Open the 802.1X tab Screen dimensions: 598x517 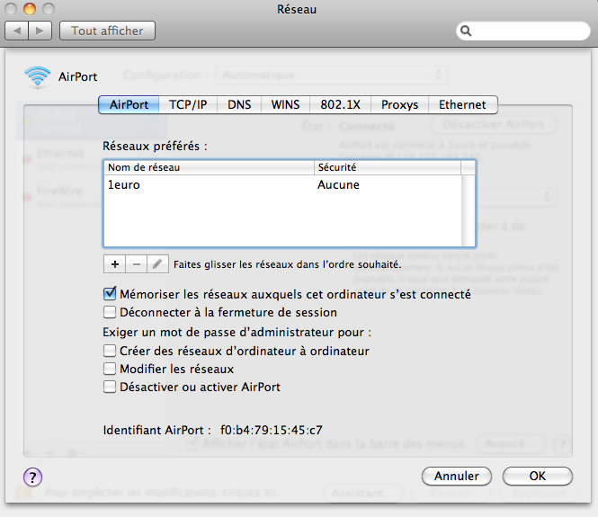click(341, 104)
